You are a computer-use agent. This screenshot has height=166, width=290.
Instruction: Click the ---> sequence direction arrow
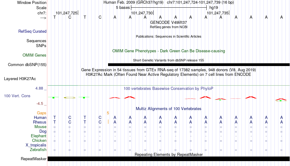point(43,18)
